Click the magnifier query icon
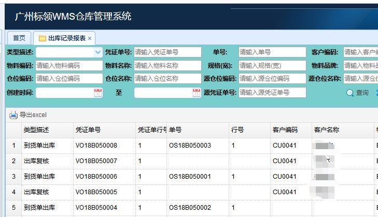The width and height of the screenshot is (378, 217). (350, 93)
